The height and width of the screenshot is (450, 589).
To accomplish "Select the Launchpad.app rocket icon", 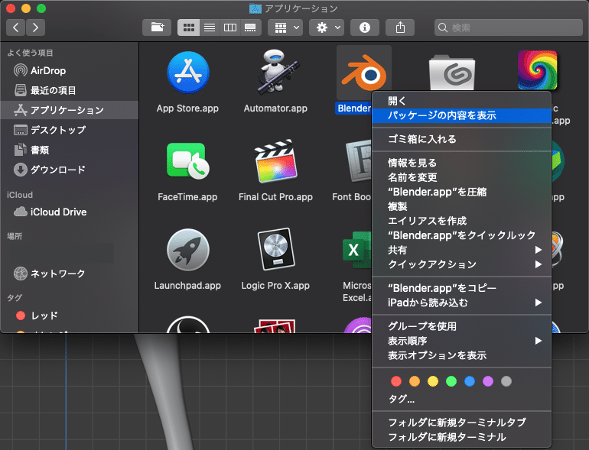I will click(x=188, y=250).
